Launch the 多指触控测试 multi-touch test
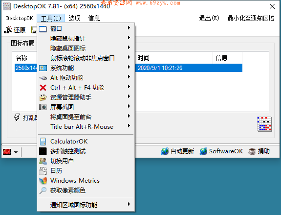Screen dimensions: 281x215 pyautogui.click(x=86, y=151)
